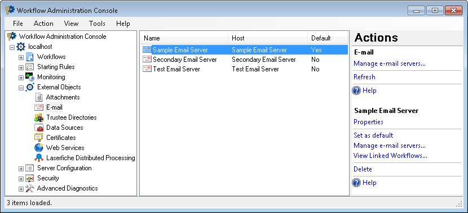Open Properties for Sample Email Server
Screen dimensions: 468x213
point(368,121)
